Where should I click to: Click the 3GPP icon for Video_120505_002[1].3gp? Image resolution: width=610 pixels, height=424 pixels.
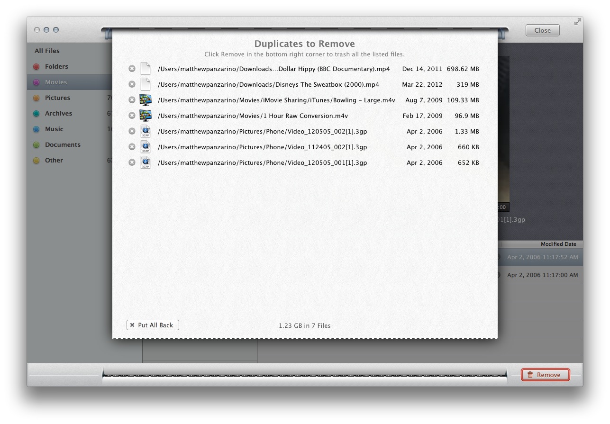(146, 131)
